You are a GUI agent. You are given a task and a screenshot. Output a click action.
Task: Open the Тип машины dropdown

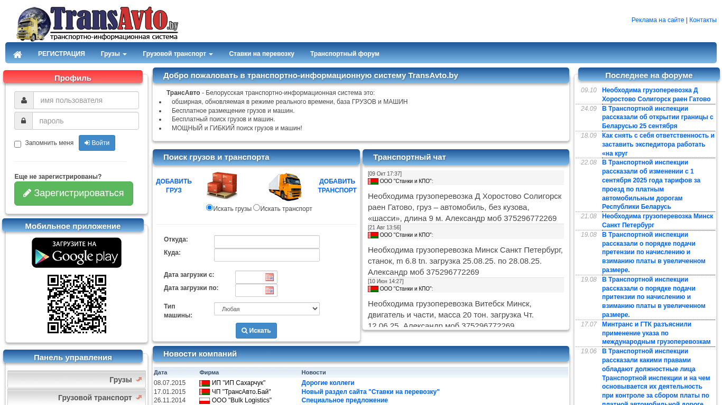267,309
